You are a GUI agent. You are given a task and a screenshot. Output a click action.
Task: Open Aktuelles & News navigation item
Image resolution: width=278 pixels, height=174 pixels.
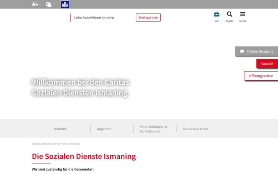click(x=195, y=129)
